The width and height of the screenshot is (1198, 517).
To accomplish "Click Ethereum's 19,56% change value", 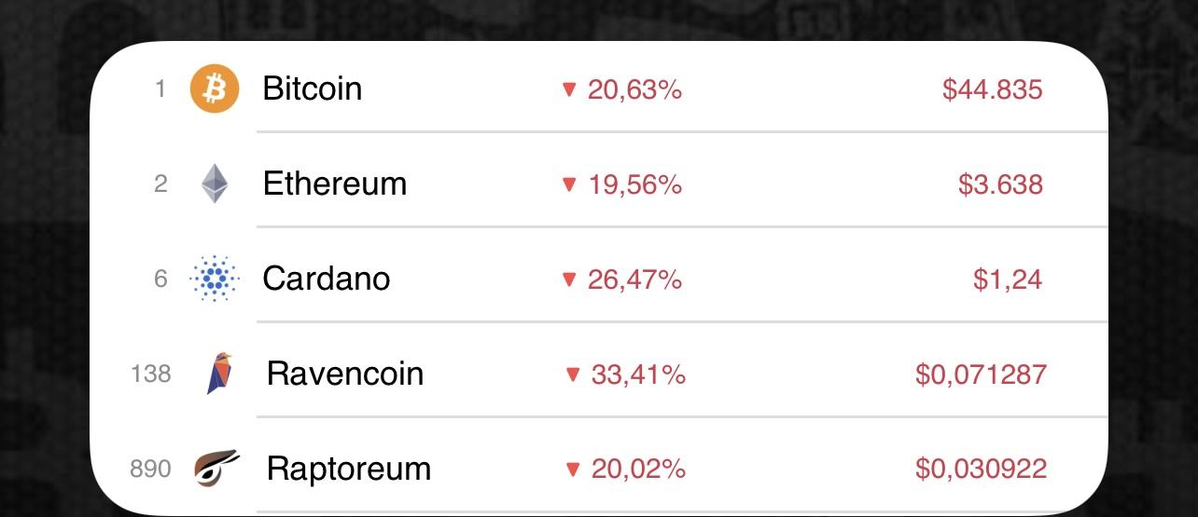I will pyautogui.click(x=622, y=185).
